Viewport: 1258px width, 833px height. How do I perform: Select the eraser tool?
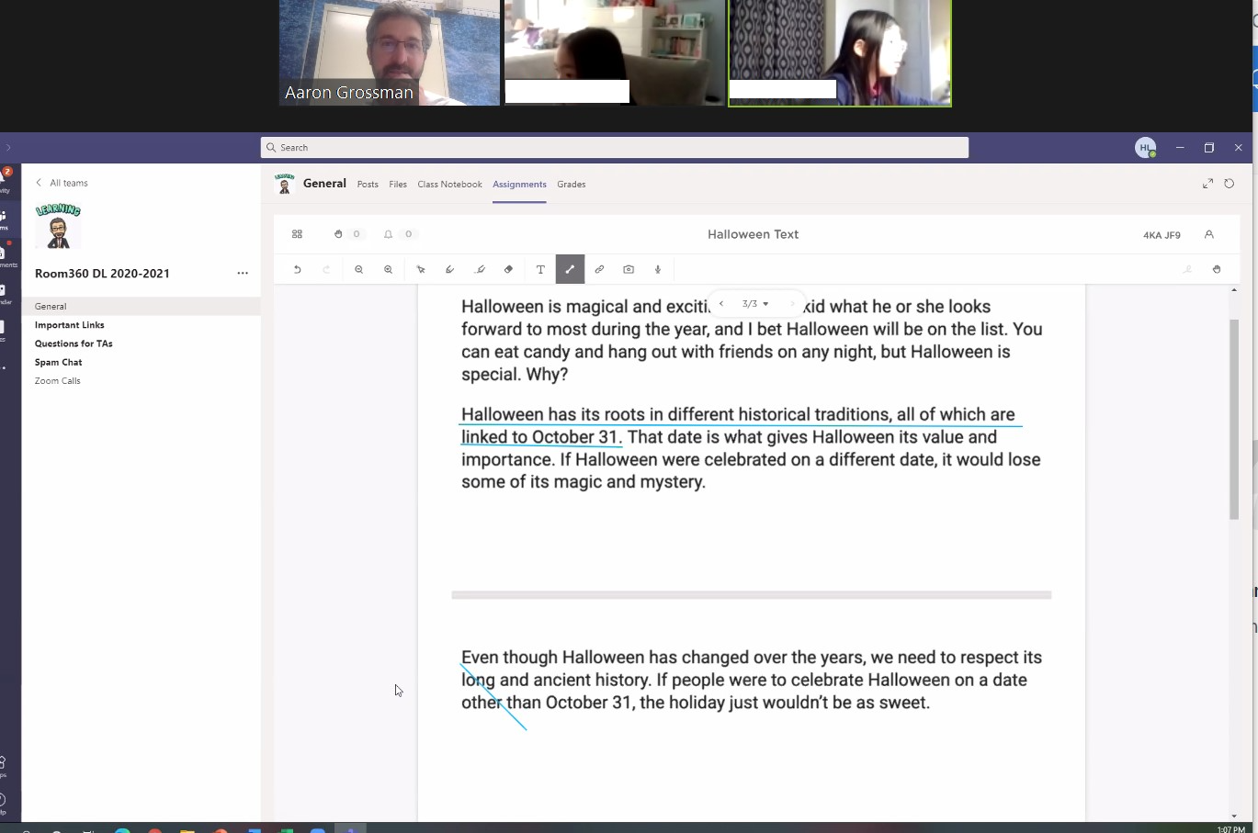[x=508, y=269]
